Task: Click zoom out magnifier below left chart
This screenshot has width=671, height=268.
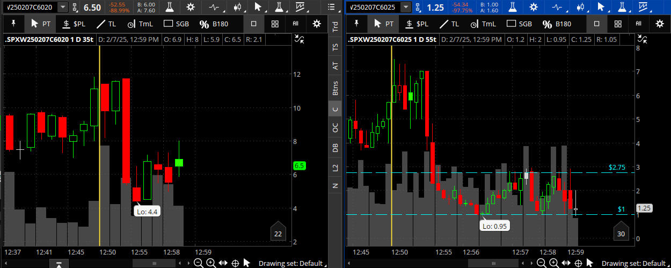Action: [x=198, y=263]
